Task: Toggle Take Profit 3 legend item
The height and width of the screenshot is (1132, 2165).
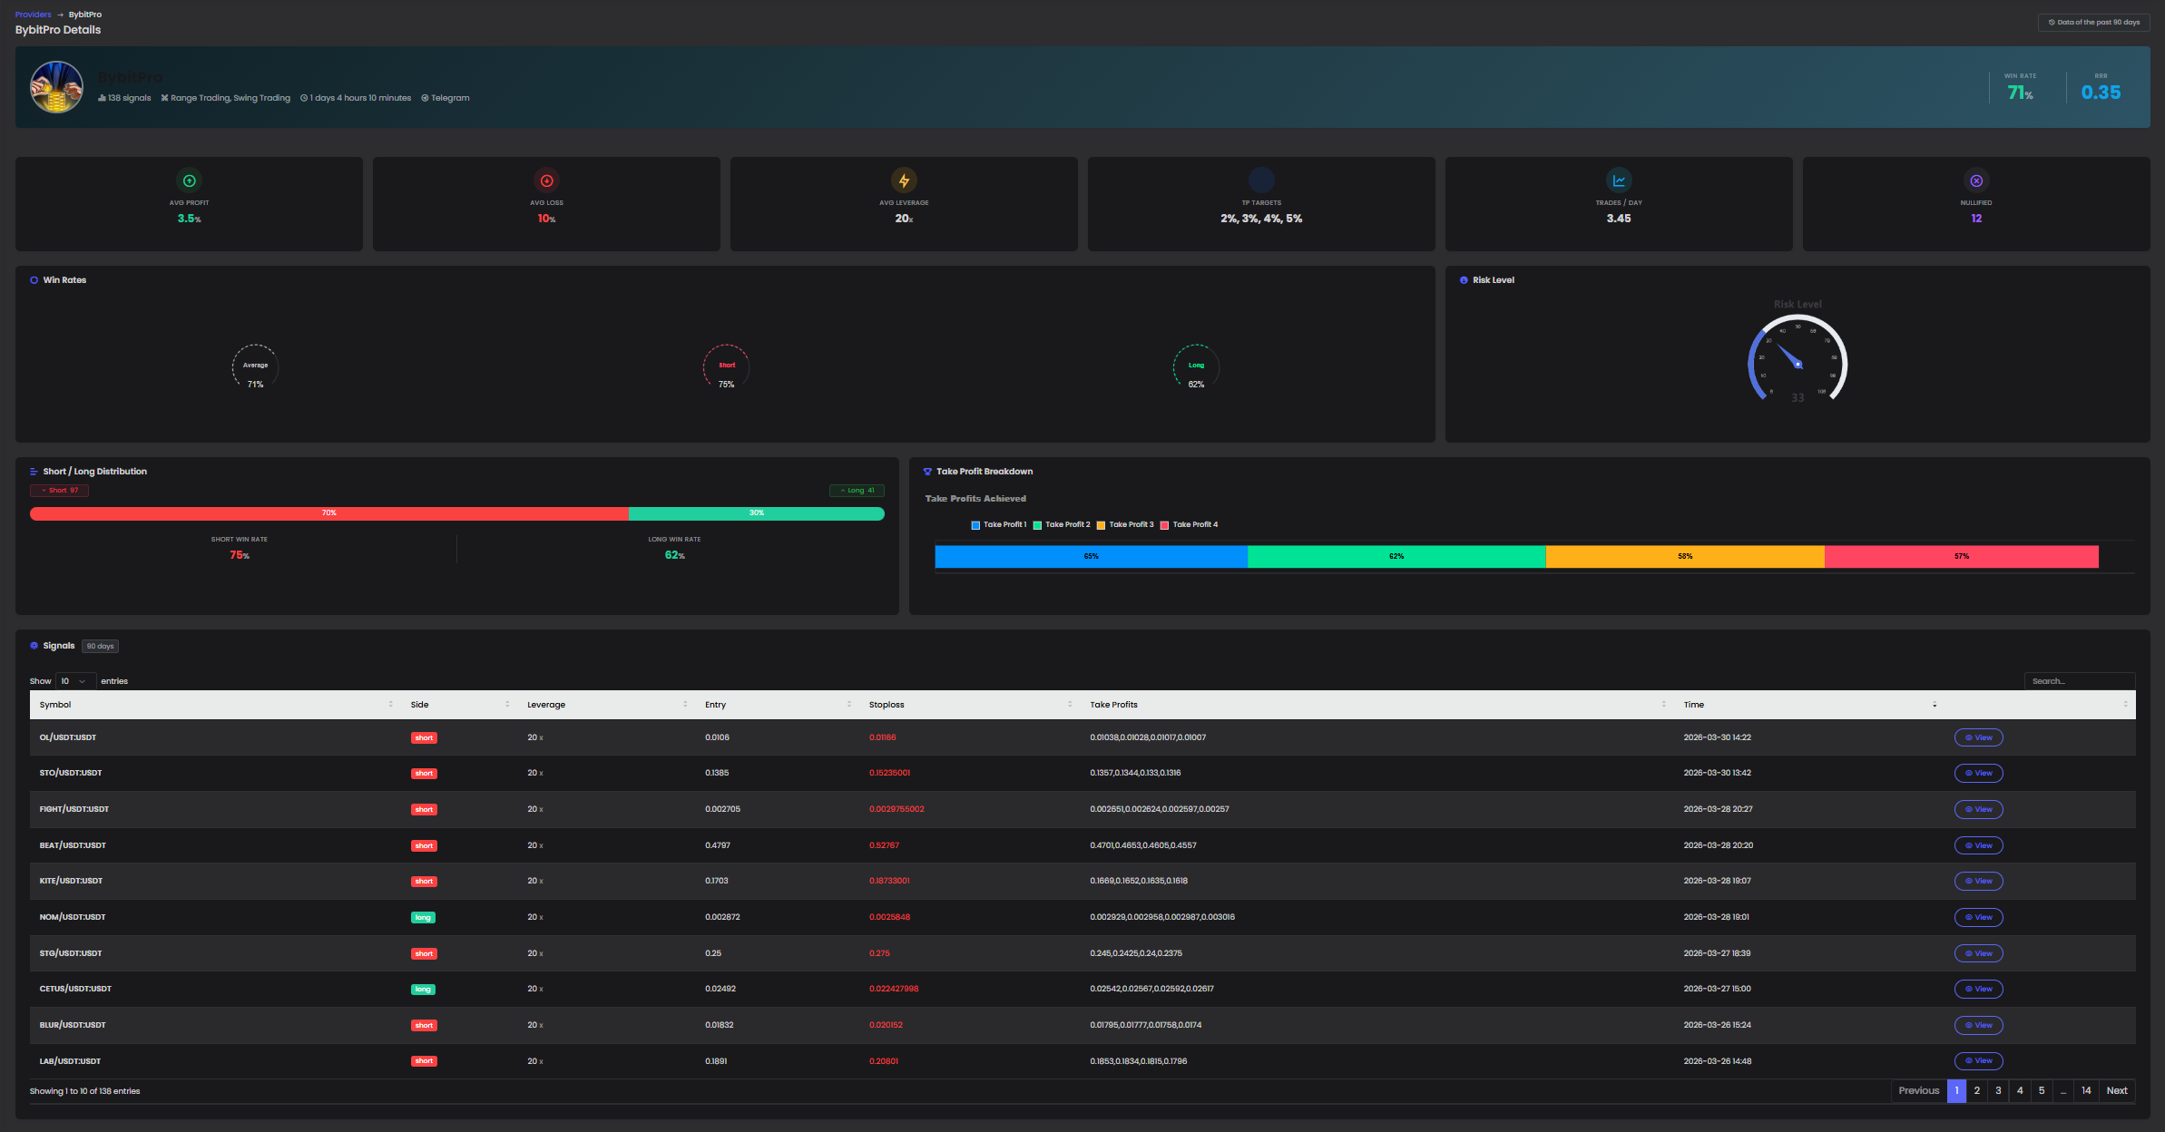Action: (1125, 524)
